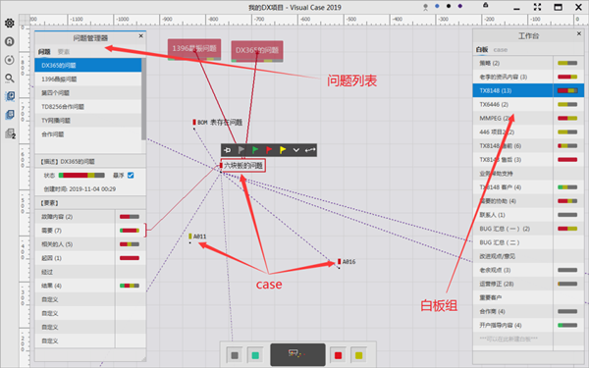This screenshot has height=368, width=589.
Task: Click the link arrow icon in node toolbar
Action: tap(310, 150)
